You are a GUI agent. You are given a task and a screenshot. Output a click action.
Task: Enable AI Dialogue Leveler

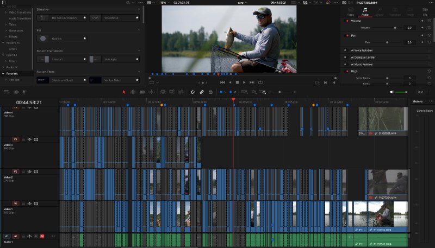(346, 58)
